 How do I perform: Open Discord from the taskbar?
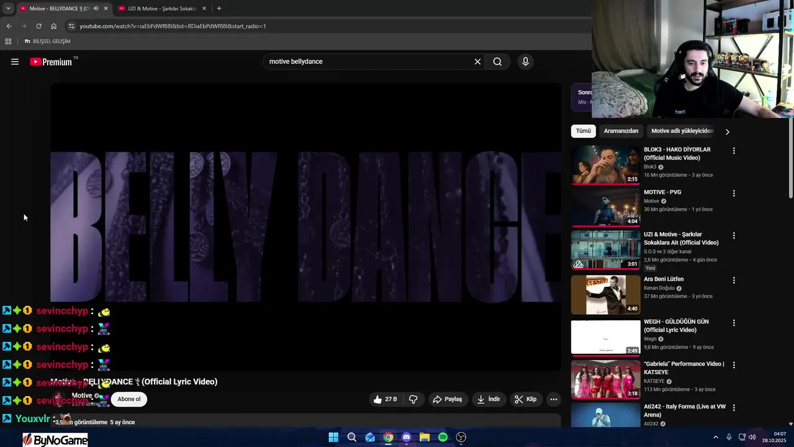point(406,437)
